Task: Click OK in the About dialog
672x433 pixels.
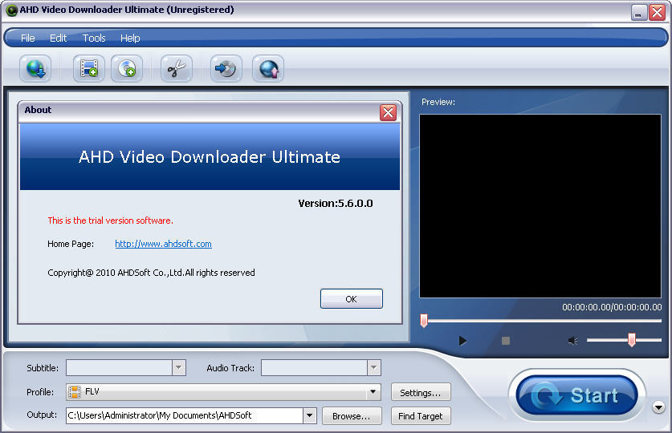Action: [352, 298]
